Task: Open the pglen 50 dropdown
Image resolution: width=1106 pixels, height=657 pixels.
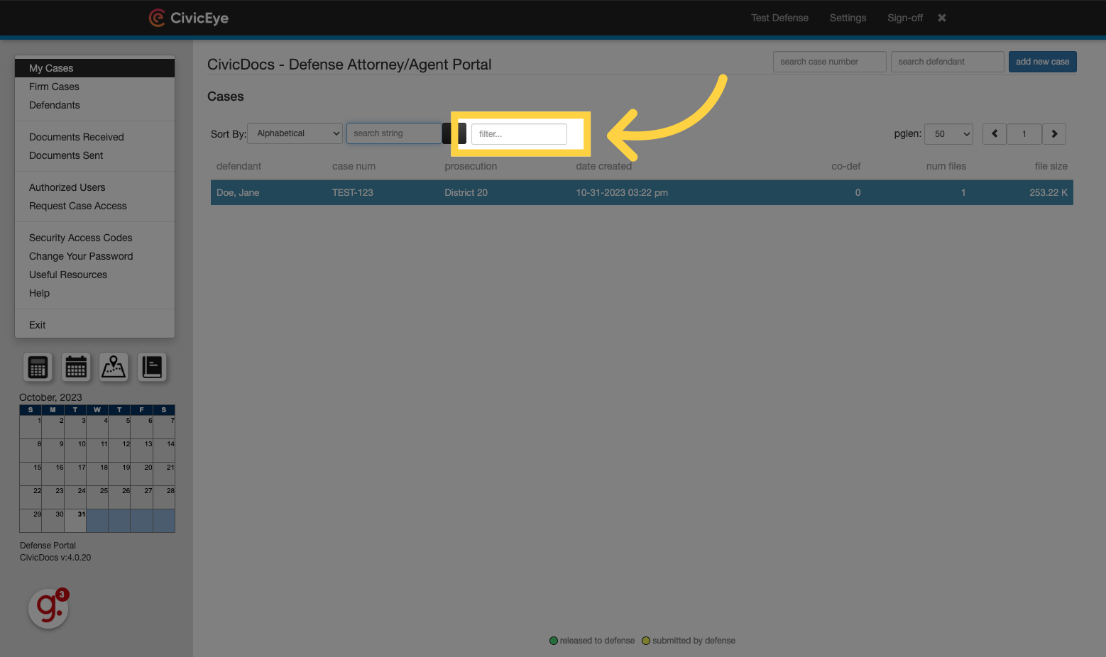Action: click(x=948, y=134)
